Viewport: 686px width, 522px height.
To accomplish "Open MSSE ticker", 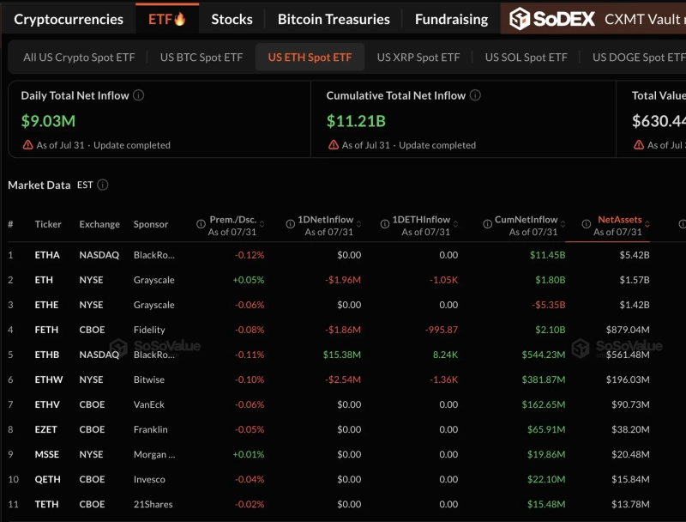I will [47, 454].
